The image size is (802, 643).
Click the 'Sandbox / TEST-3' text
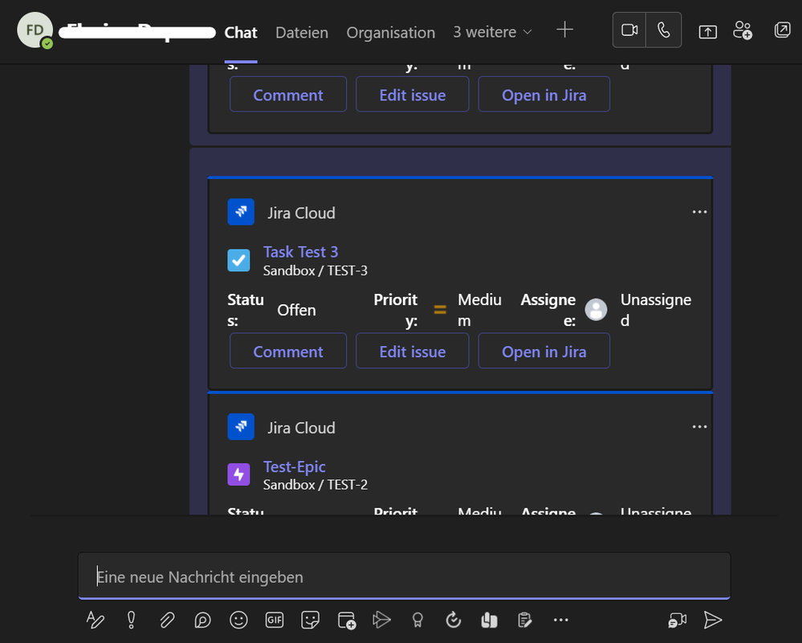pos(315,271)
